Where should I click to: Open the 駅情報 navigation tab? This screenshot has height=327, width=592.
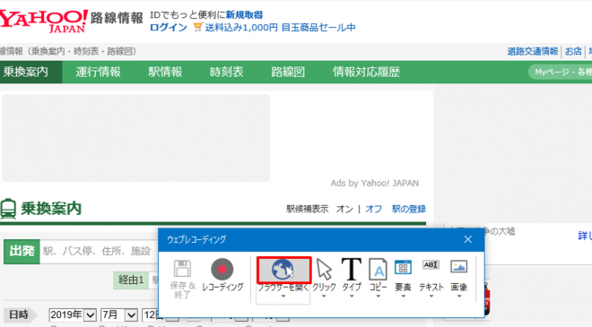[165, 72]
